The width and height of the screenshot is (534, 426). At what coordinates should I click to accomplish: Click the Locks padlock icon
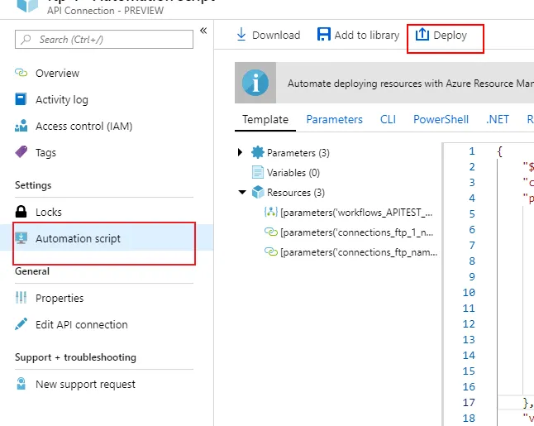[21, 211]
